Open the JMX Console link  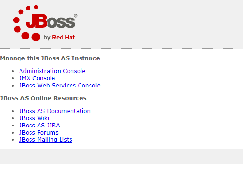click(37, 78)
